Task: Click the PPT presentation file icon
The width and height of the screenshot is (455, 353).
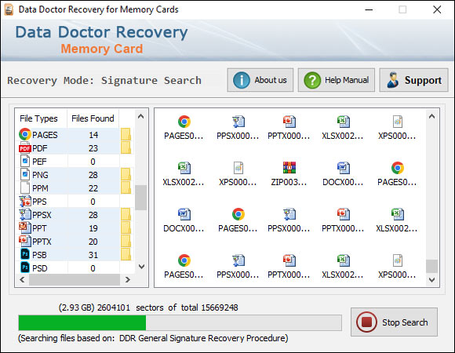Action: [25, 228]
